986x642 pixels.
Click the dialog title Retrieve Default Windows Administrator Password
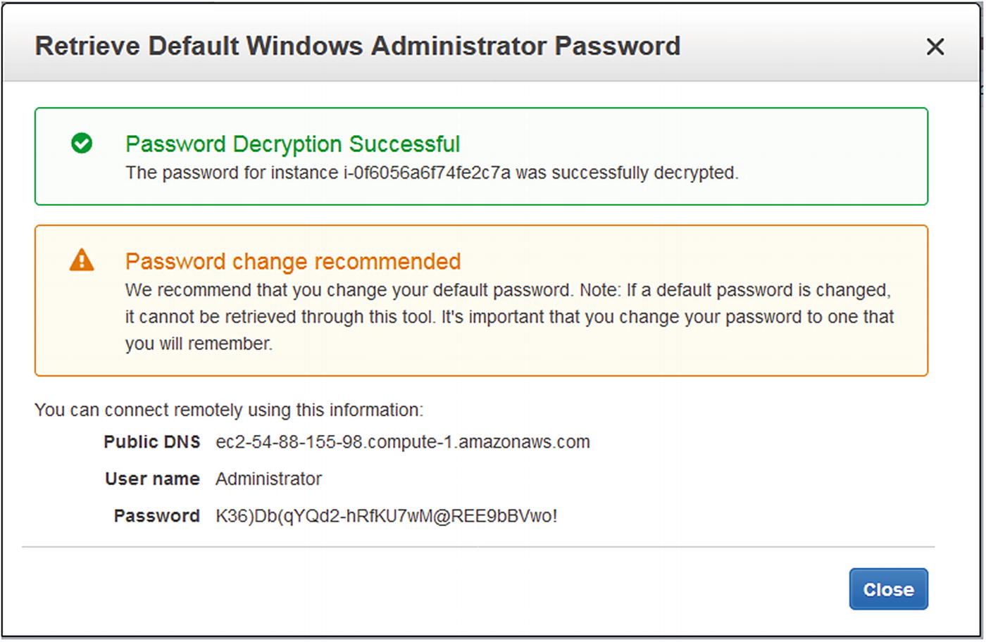[358, 46]
